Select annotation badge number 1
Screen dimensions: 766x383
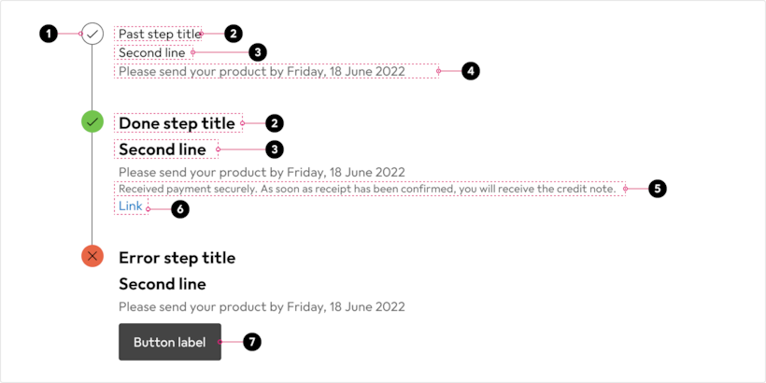(48, 34)
